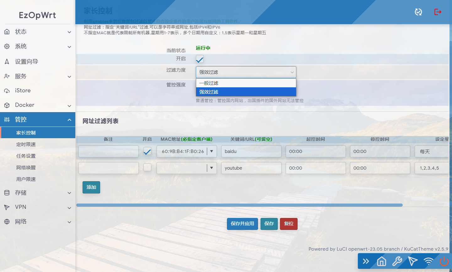Image resolution: width=452 pixels, height=272 pixels.
Task: Click the 停控时间 field in youtube row
Action: (380, 168)
